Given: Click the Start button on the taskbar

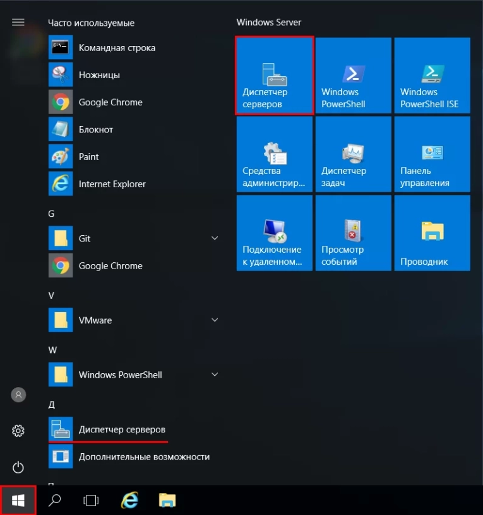Looking at the screenshot, I should click(x=18, y=501).
